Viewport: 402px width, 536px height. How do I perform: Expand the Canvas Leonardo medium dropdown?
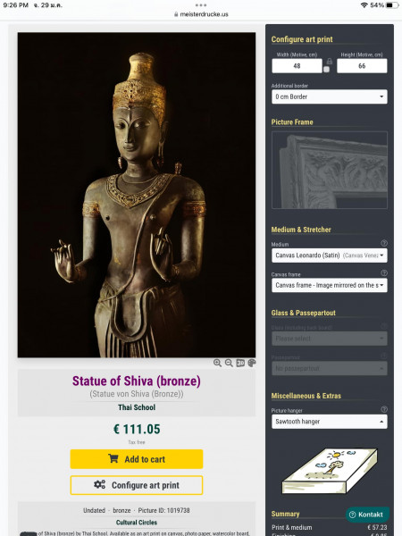[329, 255]
